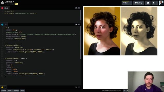
Task: Click the open-in-new-window icon in footer
Action: pos(124,90)
